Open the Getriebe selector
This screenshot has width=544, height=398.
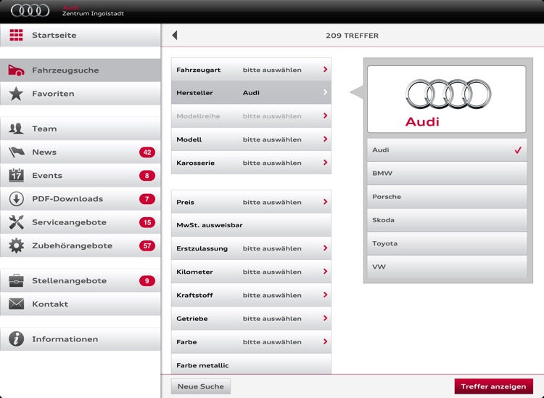[251, 318]
